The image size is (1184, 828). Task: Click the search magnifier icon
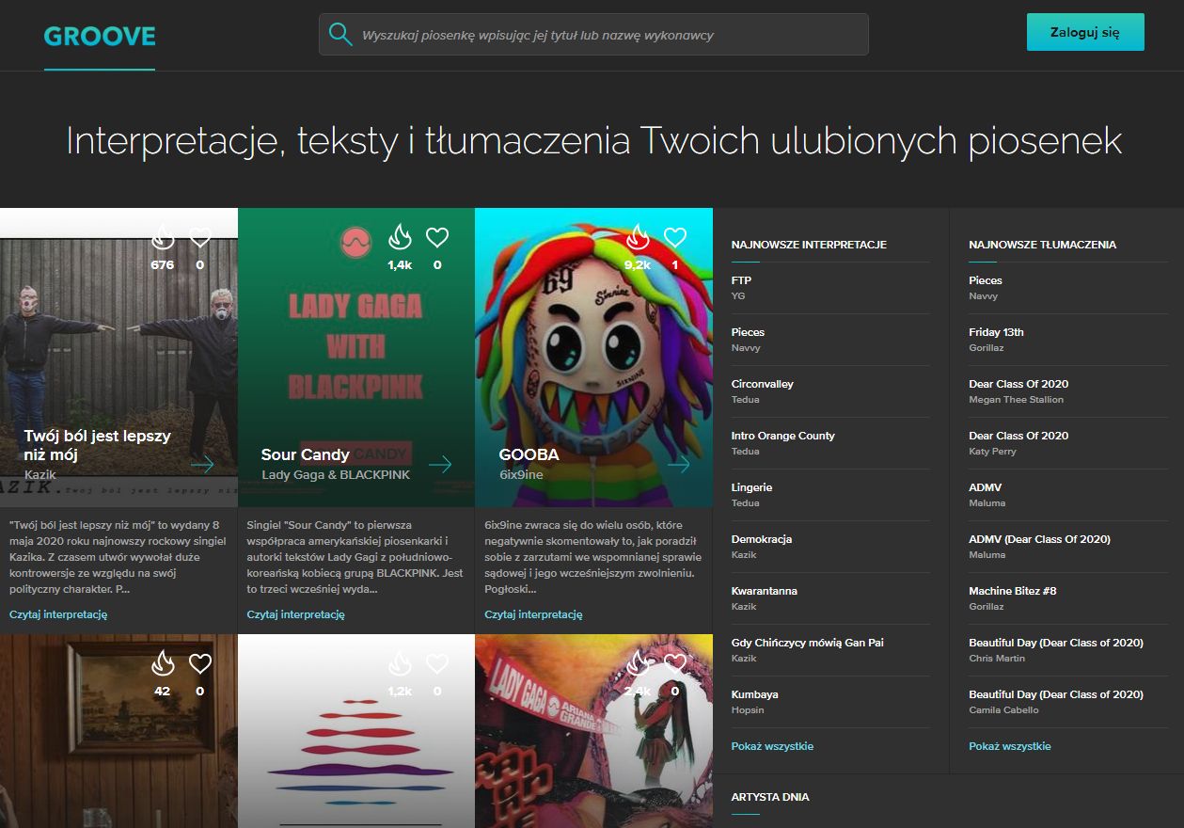click(340, 35)
